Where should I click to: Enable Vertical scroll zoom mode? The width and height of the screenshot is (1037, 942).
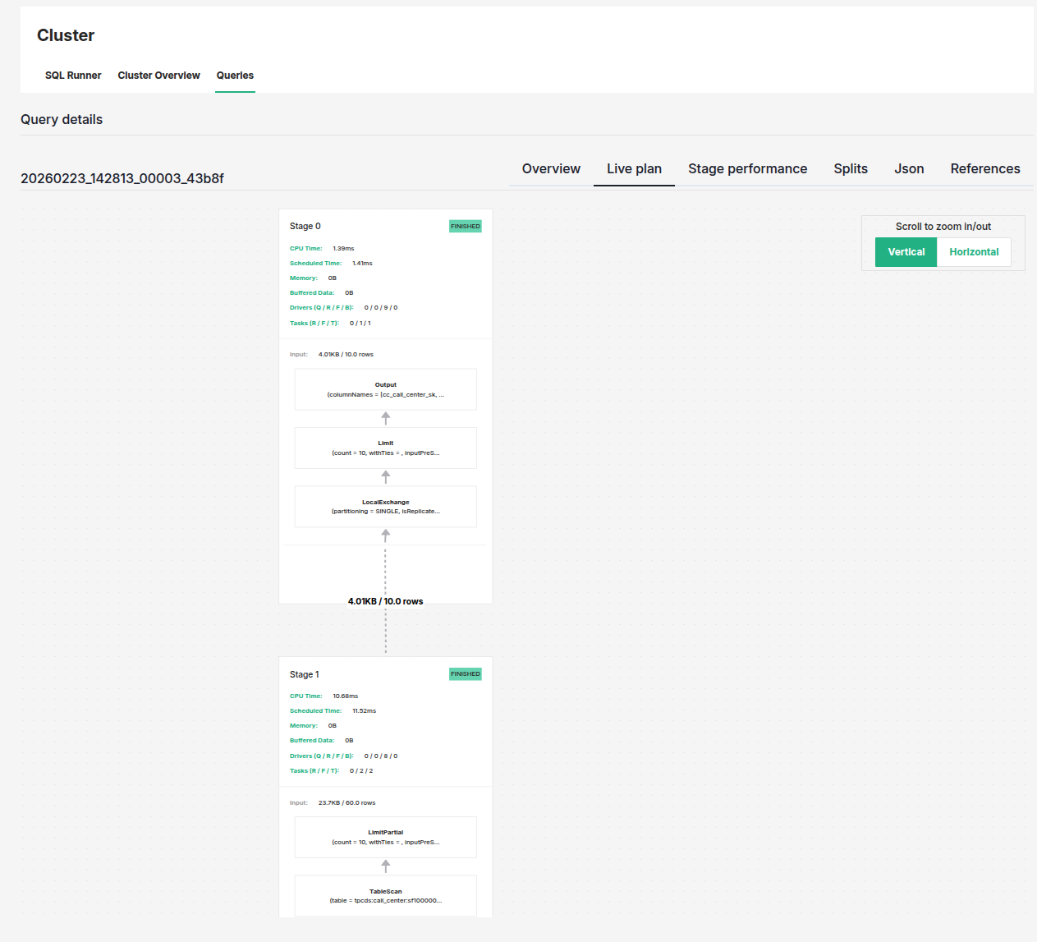tap(906, 252)
